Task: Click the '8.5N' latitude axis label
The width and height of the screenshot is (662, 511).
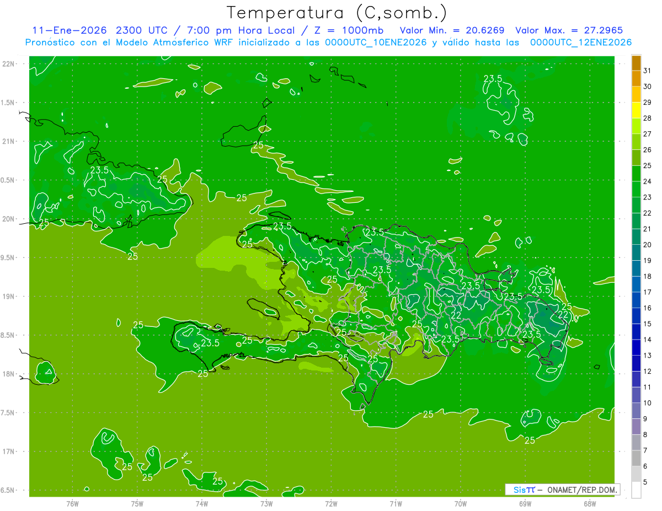Action: 8,335
